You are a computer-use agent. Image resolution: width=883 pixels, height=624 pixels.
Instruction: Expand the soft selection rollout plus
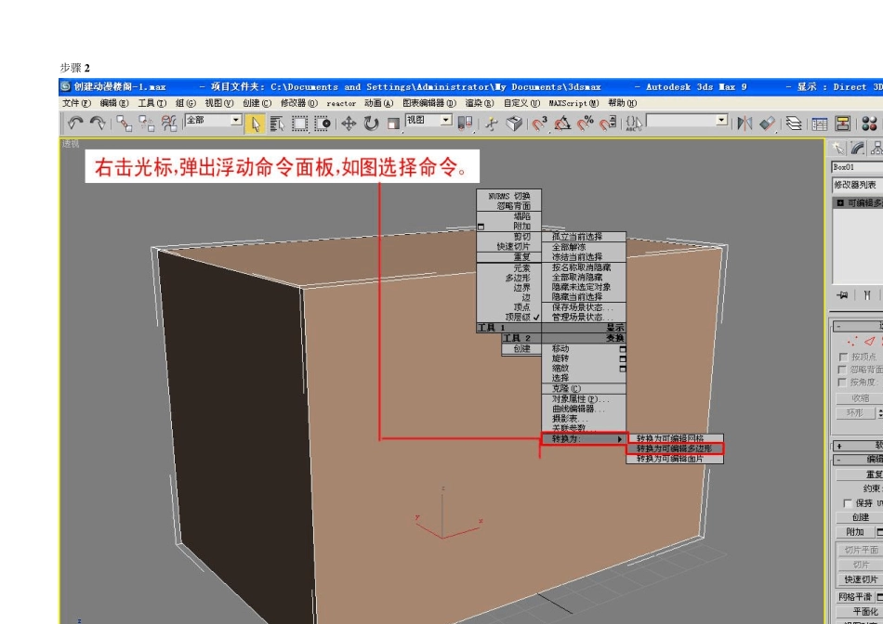pos(839,446)
